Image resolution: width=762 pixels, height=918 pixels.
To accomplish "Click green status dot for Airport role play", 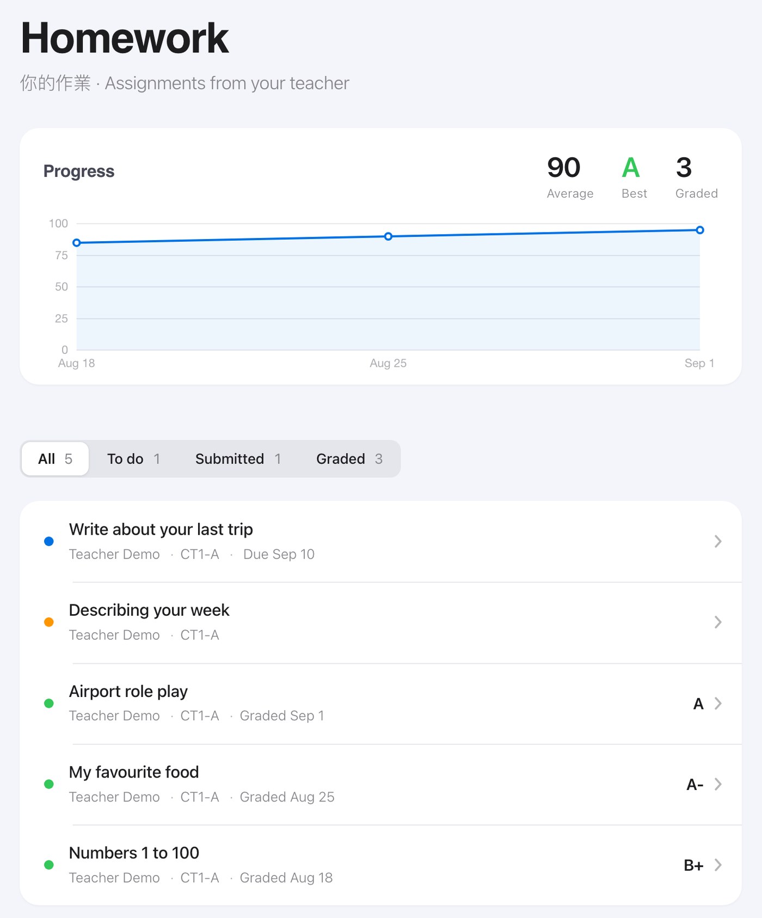I will pos(49,703).
